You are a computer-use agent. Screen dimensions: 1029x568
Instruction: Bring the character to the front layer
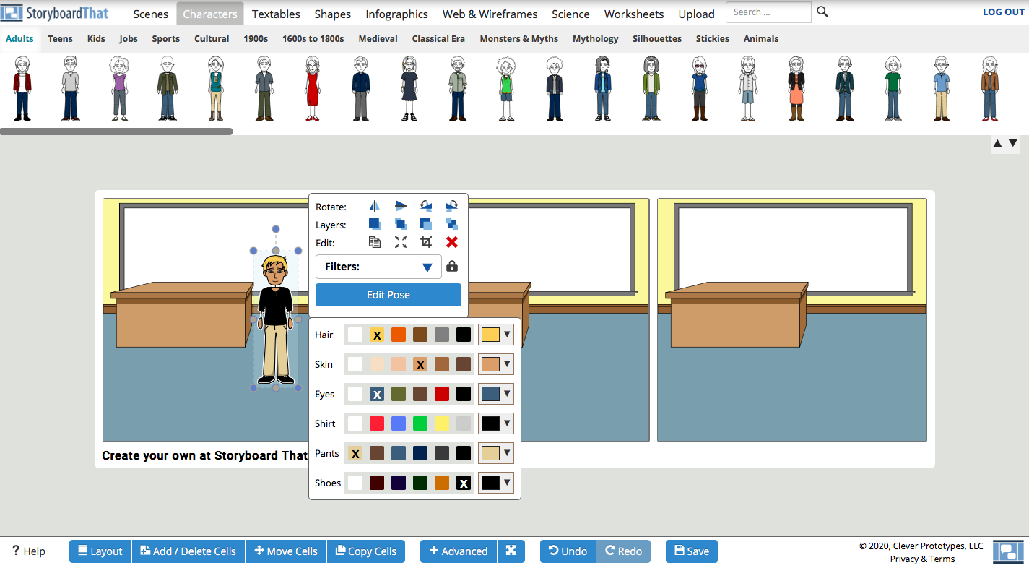pos(374,224)
